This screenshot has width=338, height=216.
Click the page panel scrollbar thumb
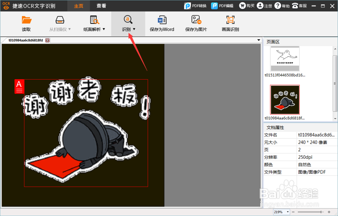click(335, 83)
